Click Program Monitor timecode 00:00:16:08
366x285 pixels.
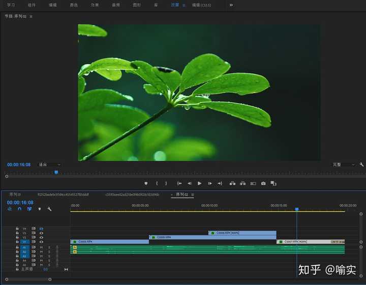tap(19, 165)
